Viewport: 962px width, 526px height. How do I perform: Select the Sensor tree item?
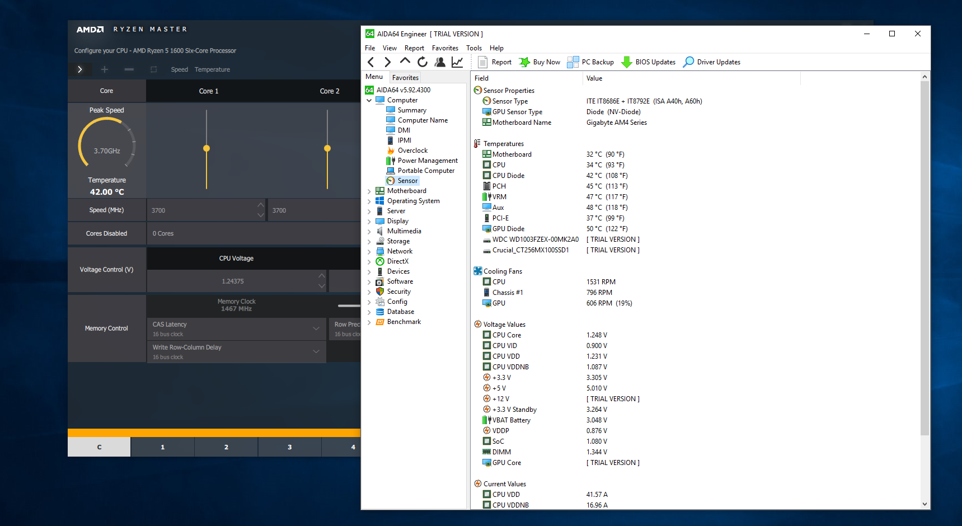coord(407,181)
